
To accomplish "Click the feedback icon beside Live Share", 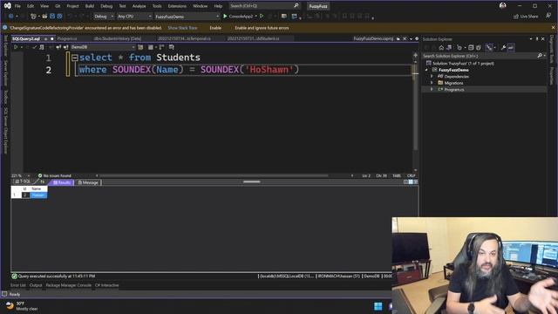I will click(x=548, y=16).
